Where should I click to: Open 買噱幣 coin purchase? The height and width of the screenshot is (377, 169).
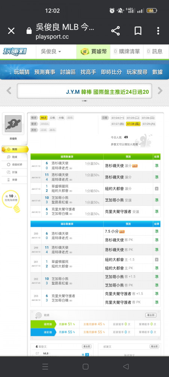pyautogui.click(x=94, y=51)
